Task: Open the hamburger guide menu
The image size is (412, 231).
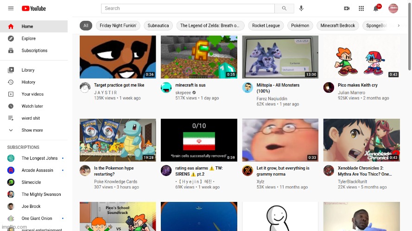Action: coord(11,8)
